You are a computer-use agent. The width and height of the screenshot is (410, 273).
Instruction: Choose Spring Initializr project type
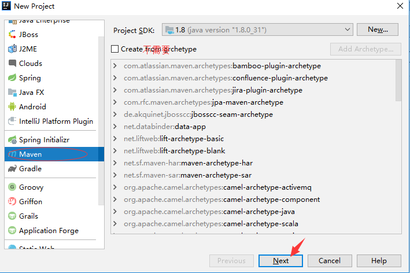click(51, 140)
